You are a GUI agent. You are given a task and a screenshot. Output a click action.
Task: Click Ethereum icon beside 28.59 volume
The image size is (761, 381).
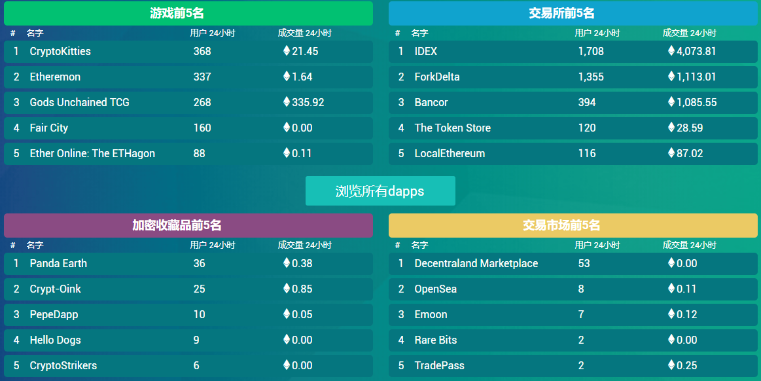671,127
